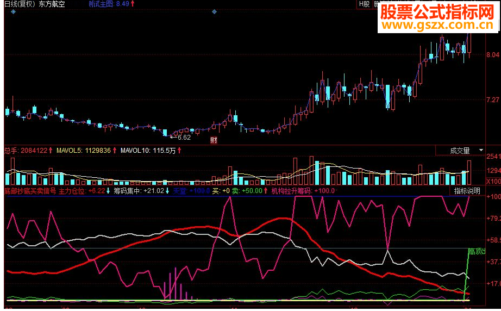Click the dropdown arrow next to 成交量

[481, 150]
